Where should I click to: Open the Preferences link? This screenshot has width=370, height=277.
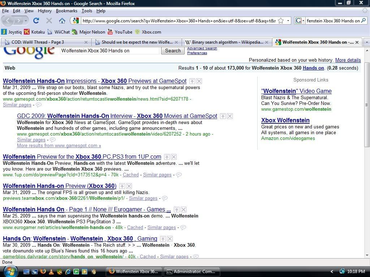197,53
